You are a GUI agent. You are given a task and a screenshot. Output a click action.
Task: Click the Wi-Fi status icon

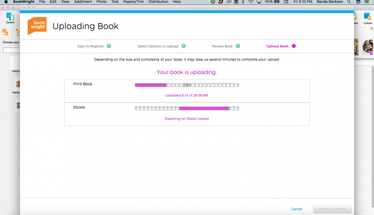pyautogui.click(x=251, y=1)
